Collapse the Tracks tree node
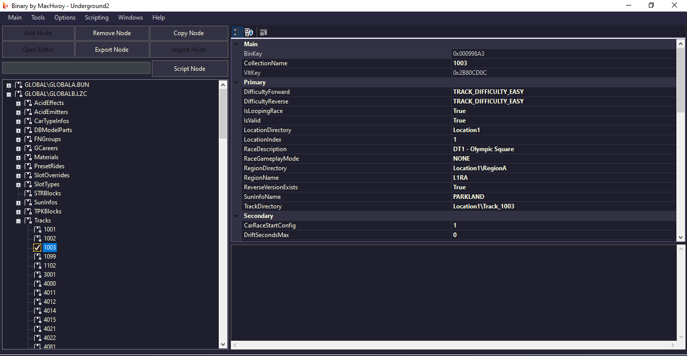Image resolution: width=687 pixels, height=356 pixels. [18, 220]
